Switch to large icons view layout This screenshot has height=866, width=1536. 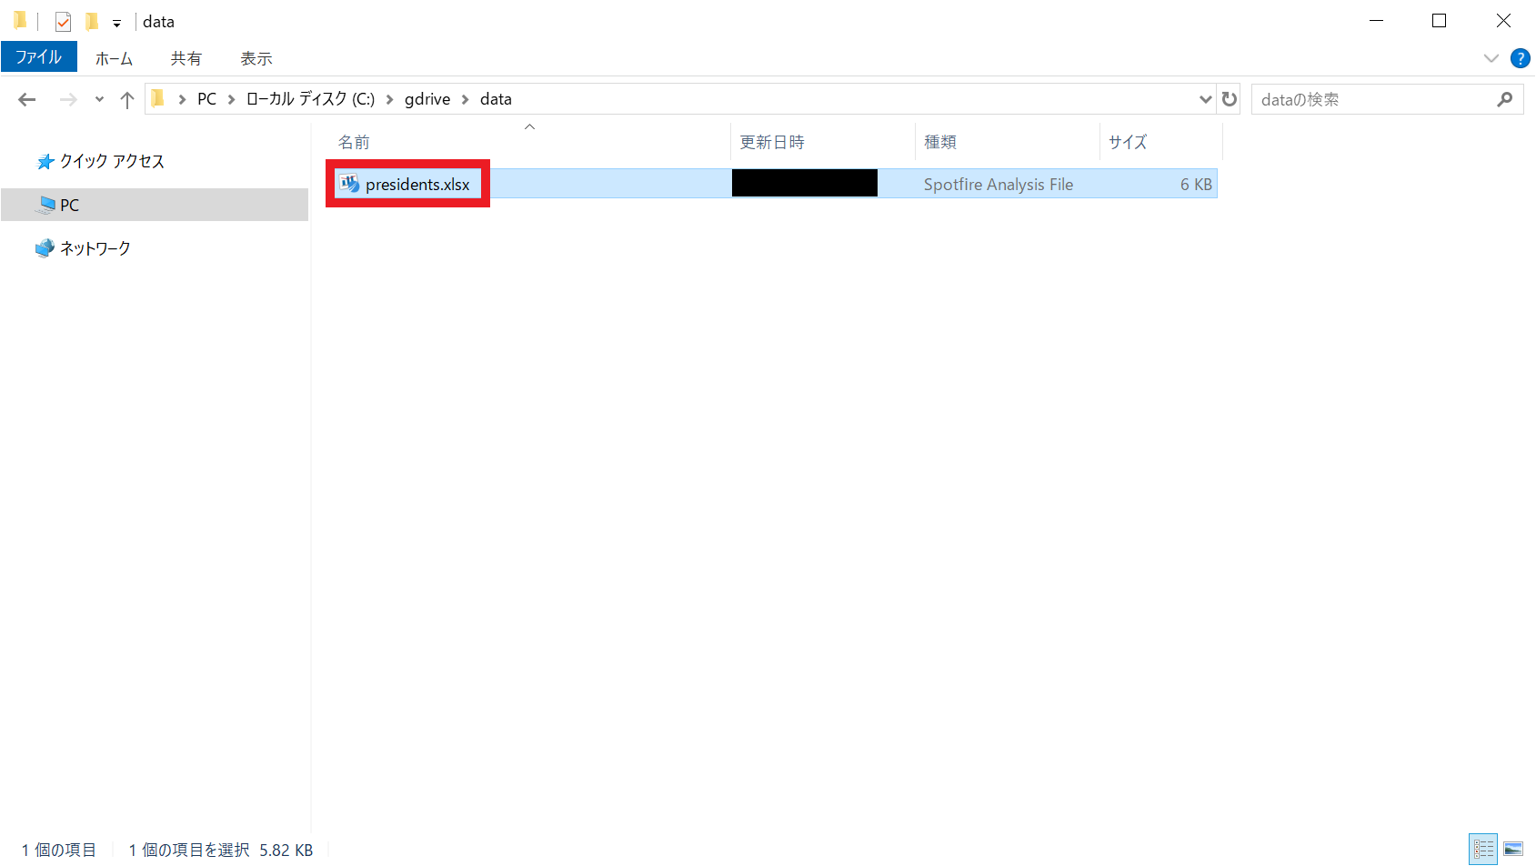point(1513,850)
